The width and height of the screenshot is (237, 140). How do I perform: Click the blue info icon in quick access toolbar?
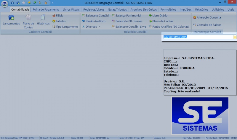[12, 3]
